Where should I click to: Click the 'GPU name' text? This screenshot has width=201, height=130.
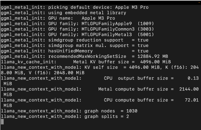tap(61, 18)
